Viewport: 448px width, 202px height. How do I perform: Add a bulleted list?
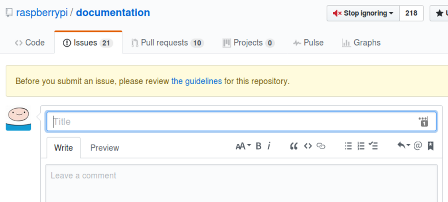(348, 146)
